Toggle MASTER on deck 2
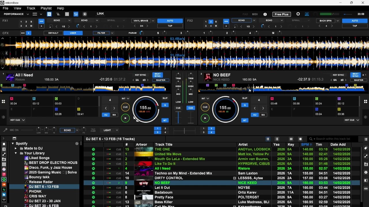This screenshot has height=207, width=369. coord(359,80)
